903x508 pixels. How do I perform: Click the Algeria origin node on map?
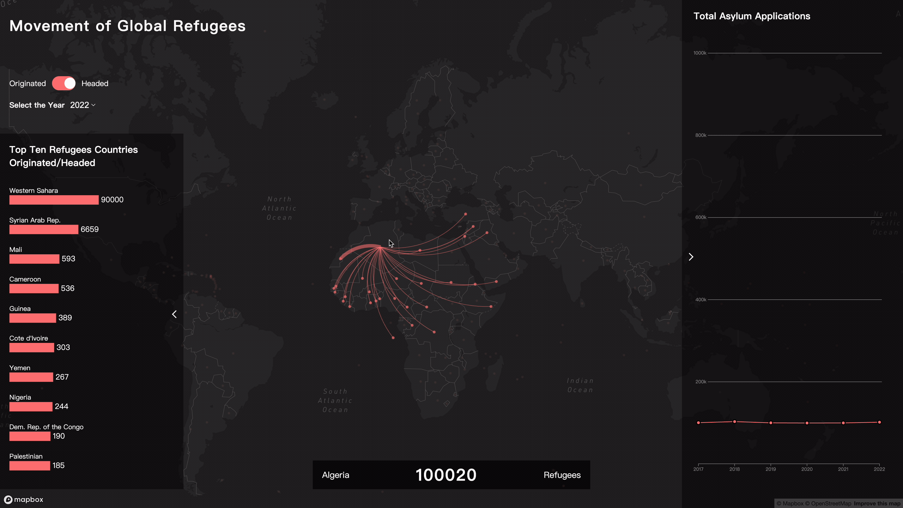click(380, 248)
